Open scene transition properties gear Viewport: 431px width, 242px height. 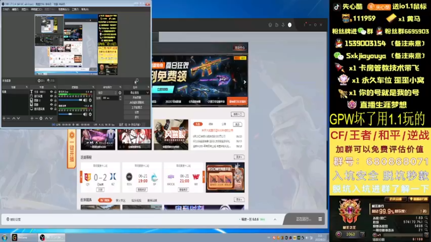120,92
